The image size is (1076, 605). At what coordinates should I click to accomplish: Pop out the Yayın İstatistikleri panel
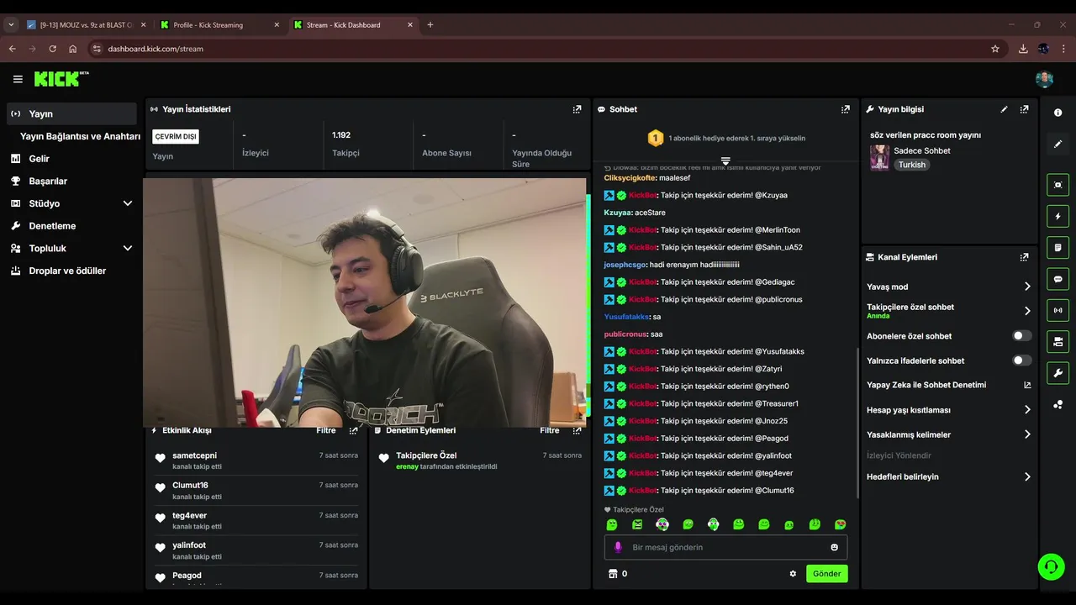click(577, 109)
